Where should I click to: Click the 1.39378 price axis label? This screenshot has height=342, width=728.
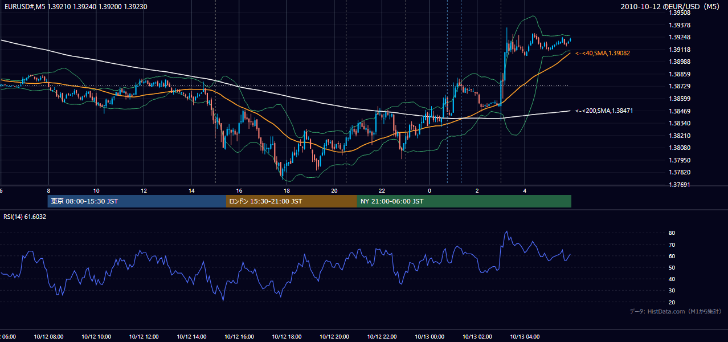click(x=679, y=25)
